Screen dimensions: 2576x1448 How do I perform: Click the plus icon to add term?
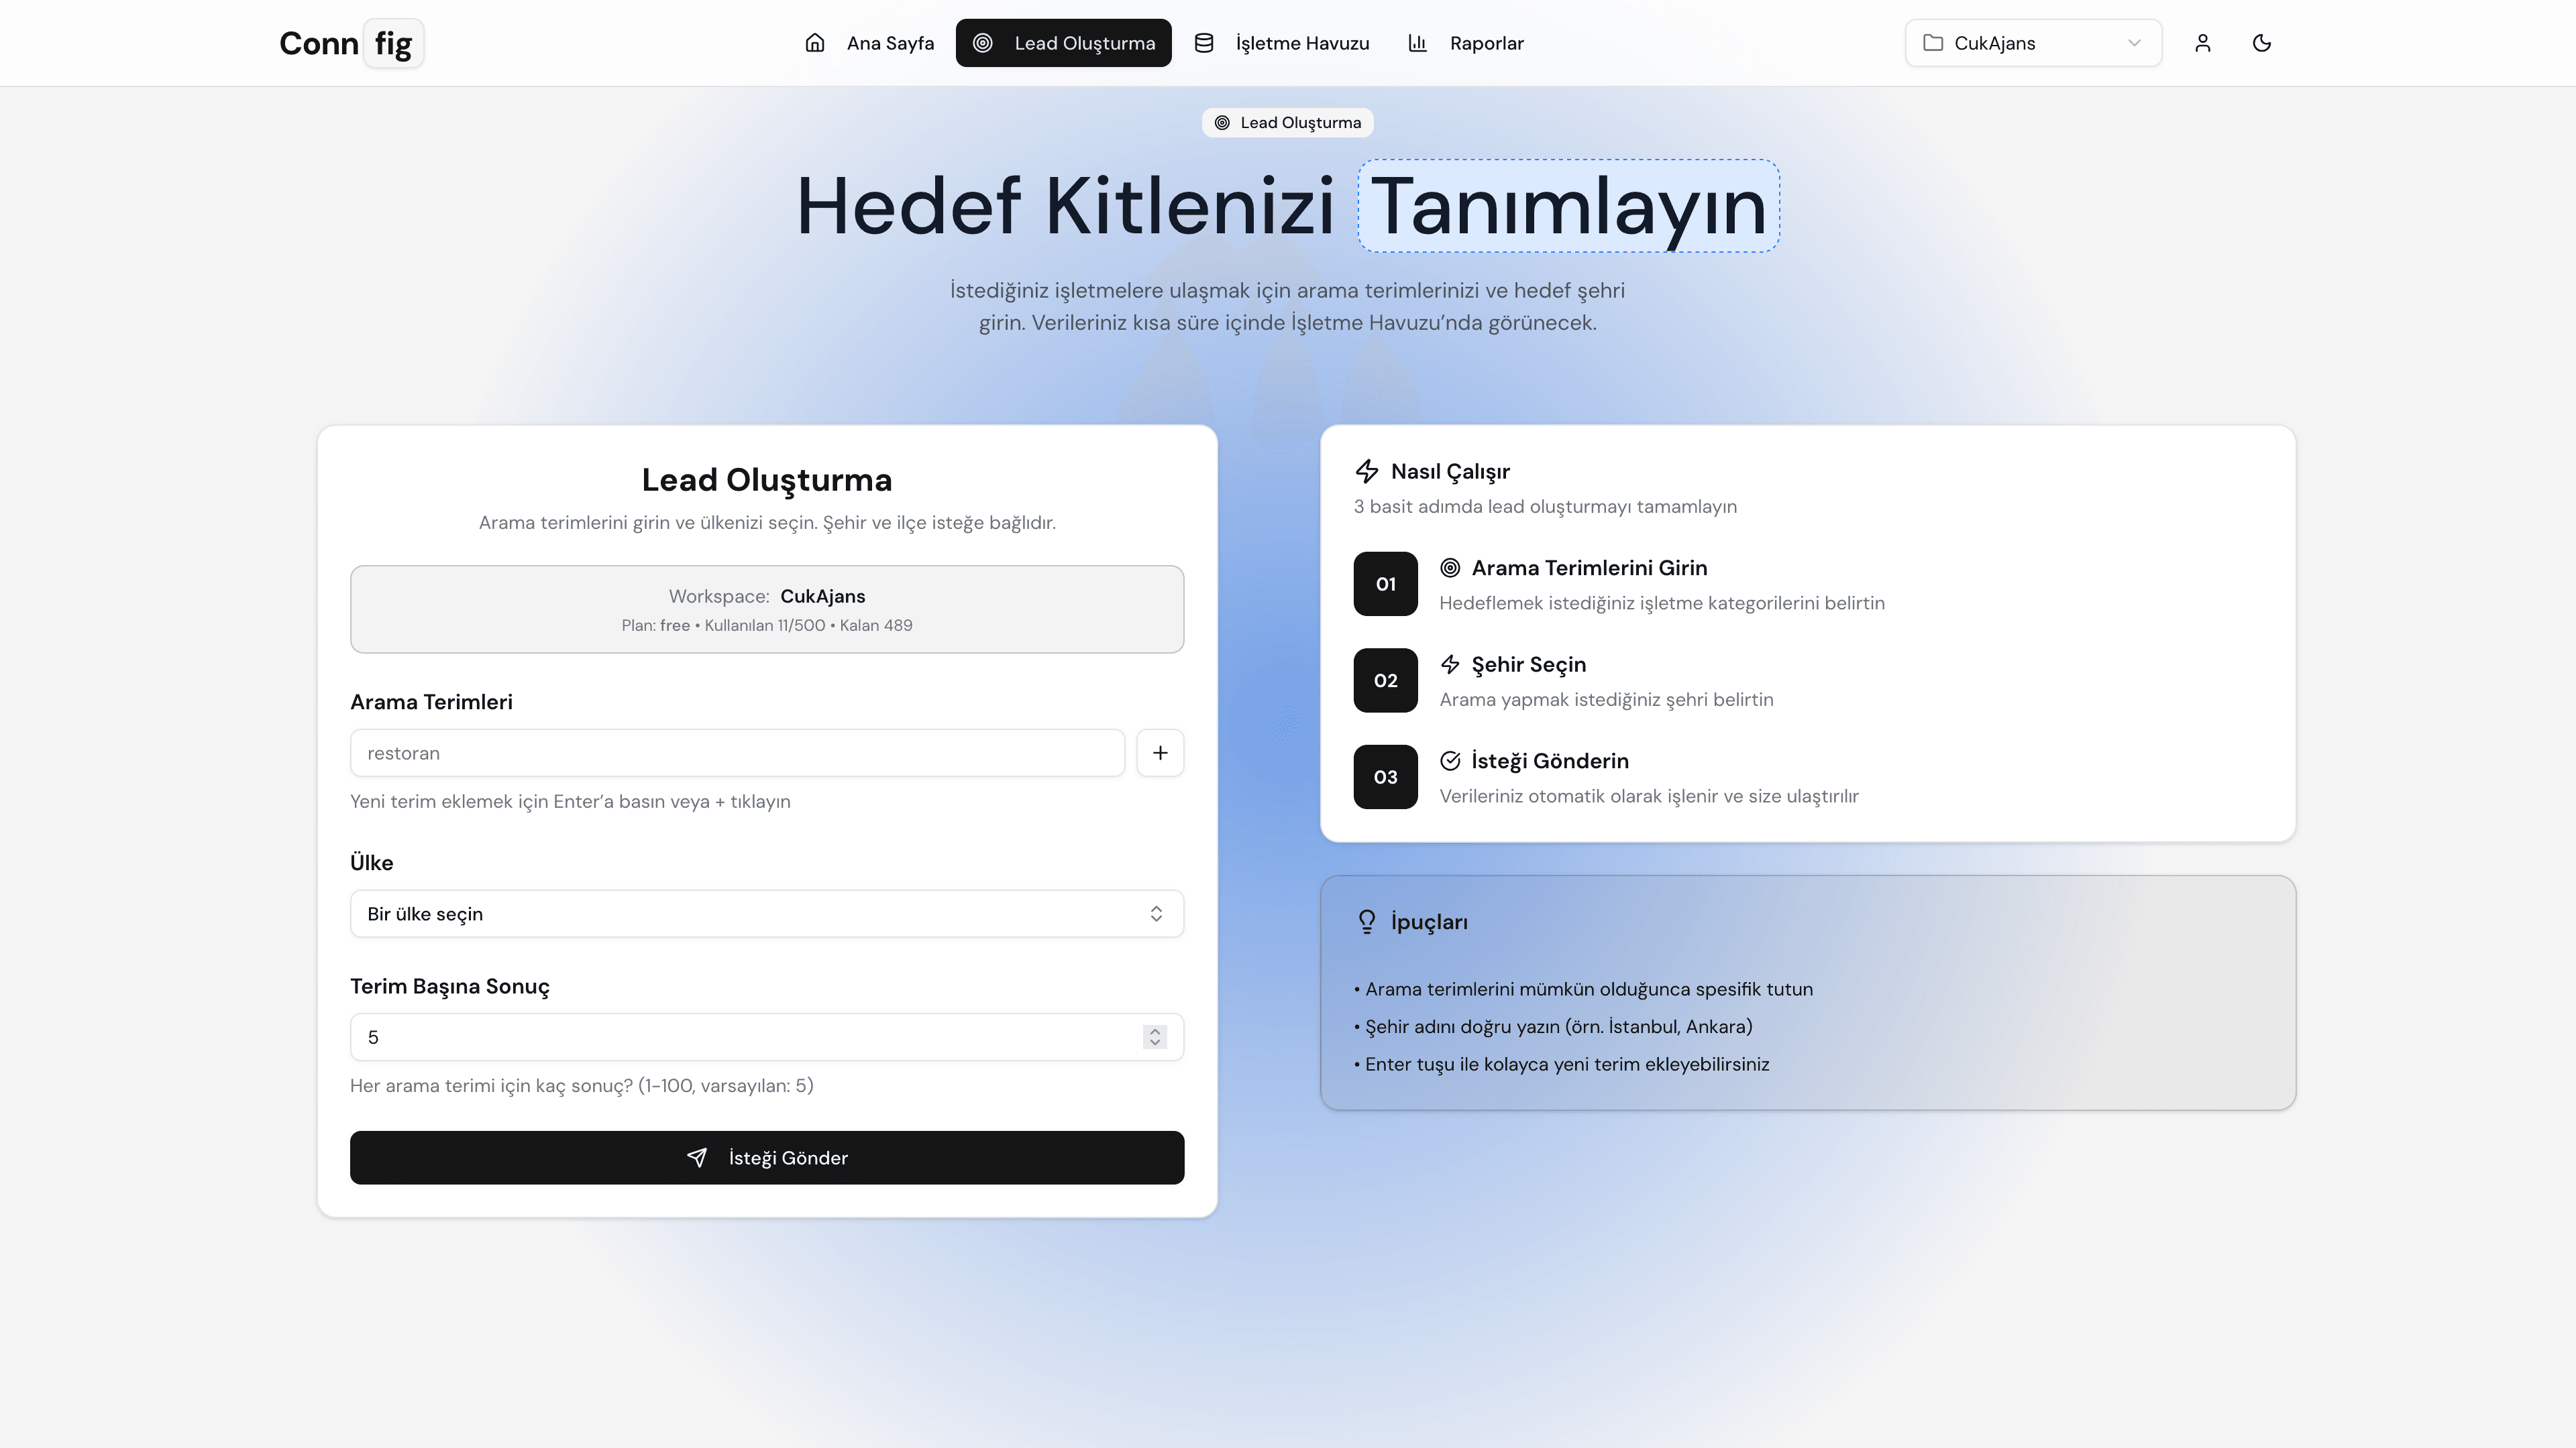coord(1160,752)
